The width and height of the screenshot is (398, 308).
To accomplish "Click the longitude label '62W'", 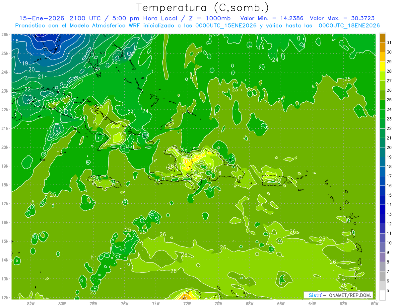I will coord(344,303).
